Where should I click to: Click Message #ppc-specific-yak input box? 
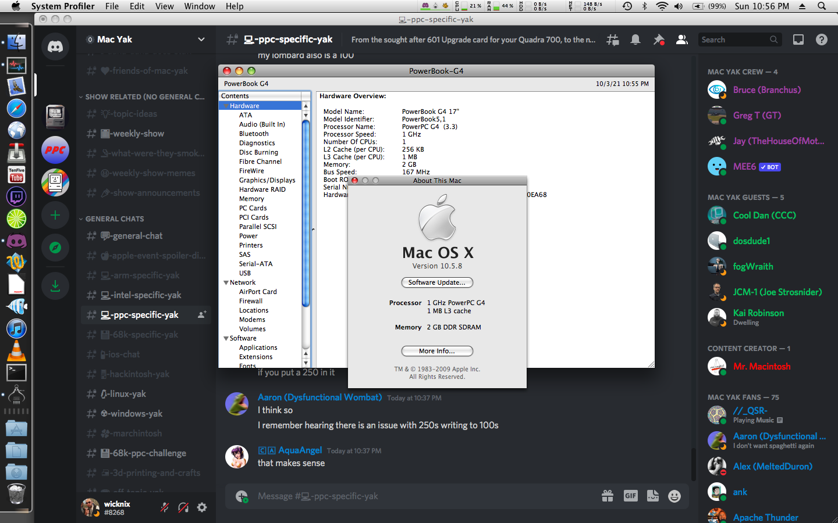(x=425, y=496)
